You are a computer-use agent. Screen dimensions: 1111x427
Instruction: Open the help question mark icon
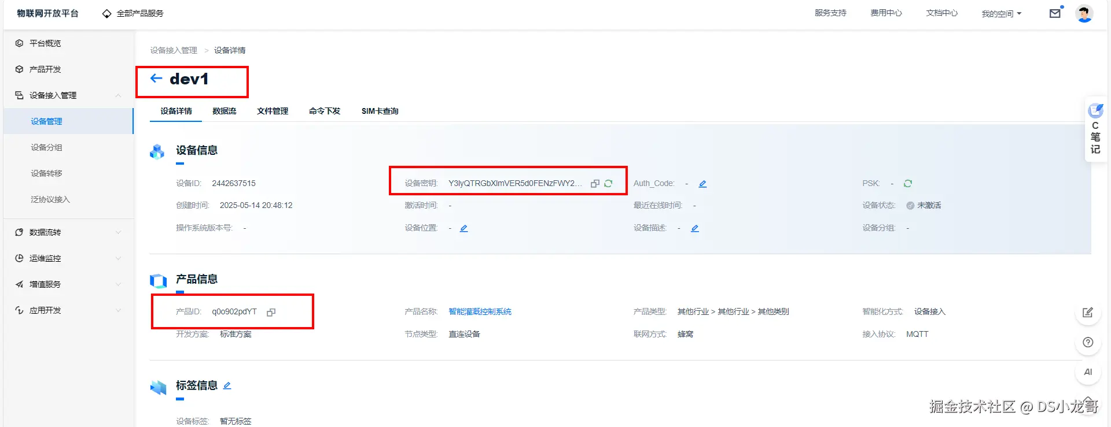click(1088, 343)
